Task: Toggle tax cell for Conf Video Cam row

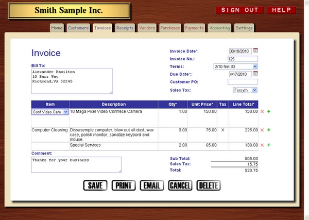Action: pos(223,117)
